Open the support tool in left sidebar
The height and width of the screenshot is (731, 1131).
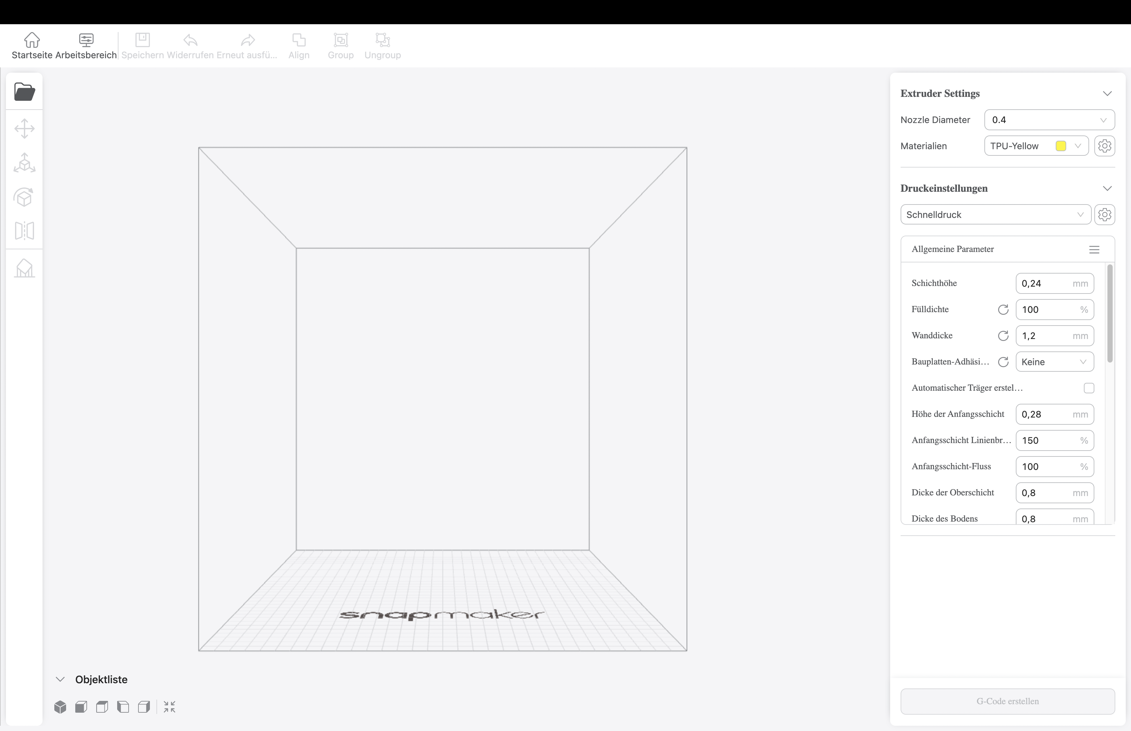click(24, 268)
